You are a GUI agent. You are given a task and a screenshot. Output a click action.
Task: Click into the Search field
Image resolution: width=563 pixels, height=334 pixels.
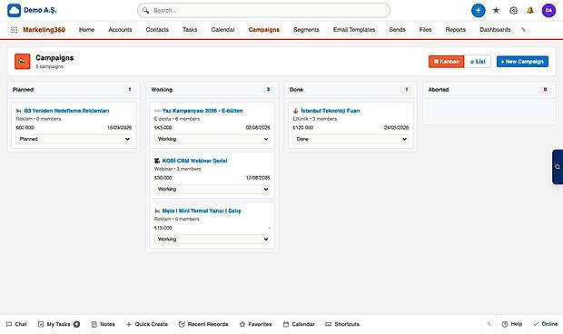coord(264,10)
